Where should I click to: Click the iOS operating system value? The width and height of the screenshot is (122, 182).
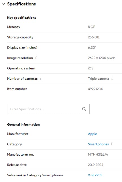point(91,68)
